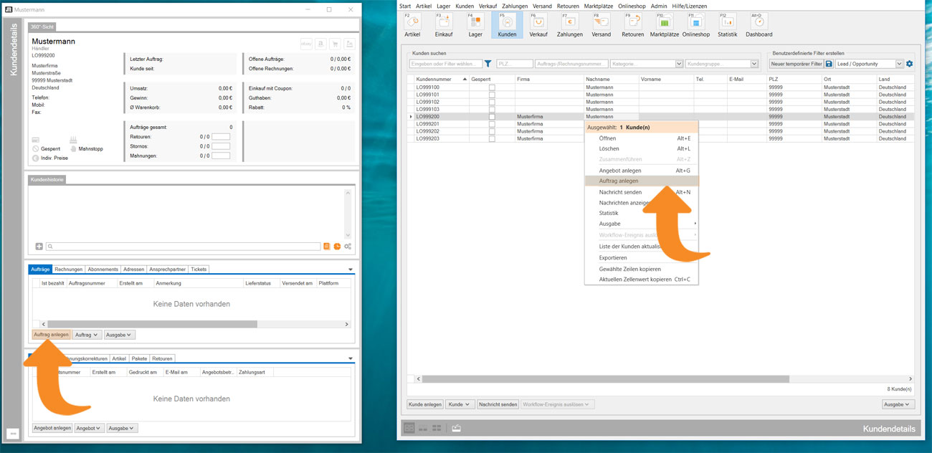Screen dimensions: 932x453
Task: Toggle Gesperrt checkbox for customer LO999100
Action: pos(492,87)
